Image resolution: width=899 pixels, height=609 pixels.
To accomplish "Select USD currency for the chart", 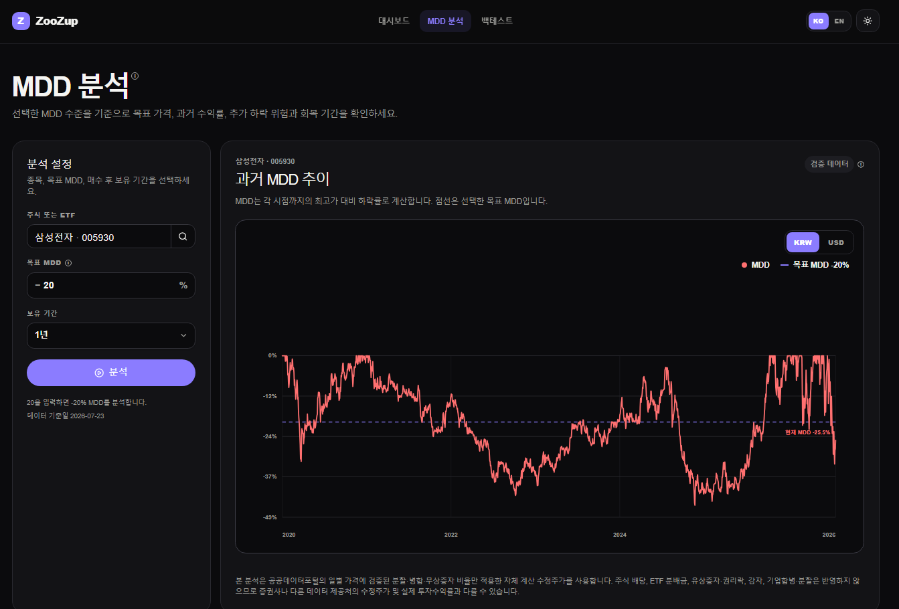I will click(x=836, y=242).
